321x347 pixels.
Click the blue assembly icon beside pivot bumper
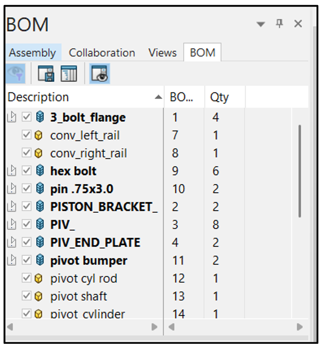point(40,261)
